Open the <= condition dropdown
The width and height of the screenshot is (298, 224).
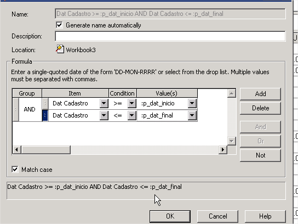132,115
